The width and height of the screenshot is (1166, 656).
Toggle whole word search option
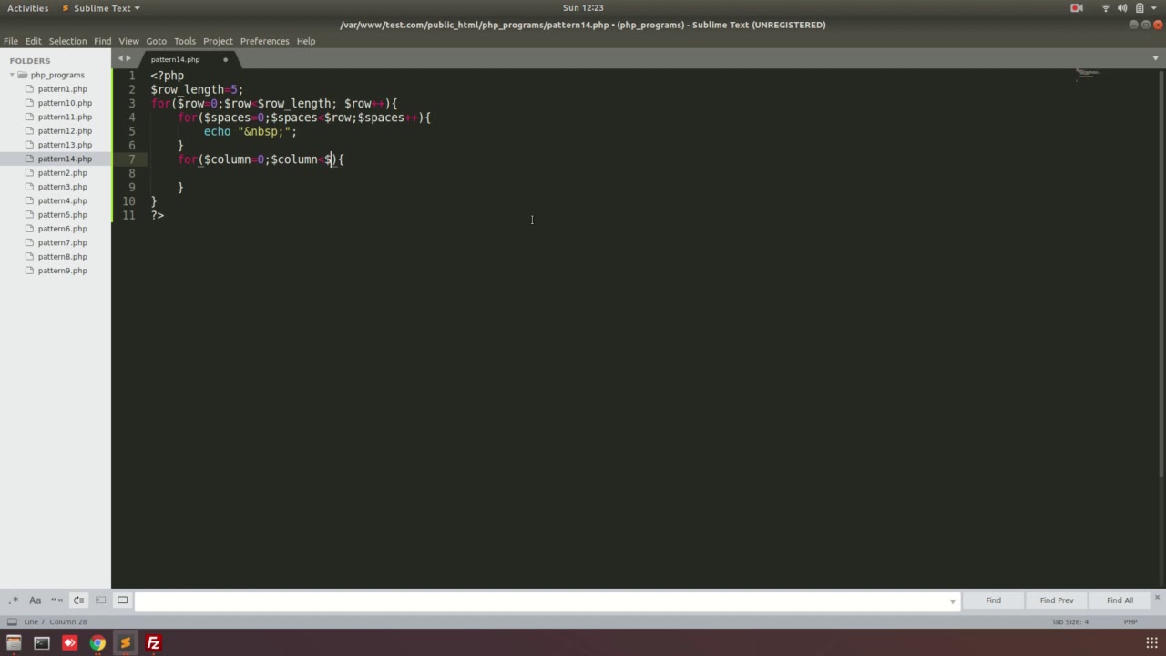click(x=56, y=600)
